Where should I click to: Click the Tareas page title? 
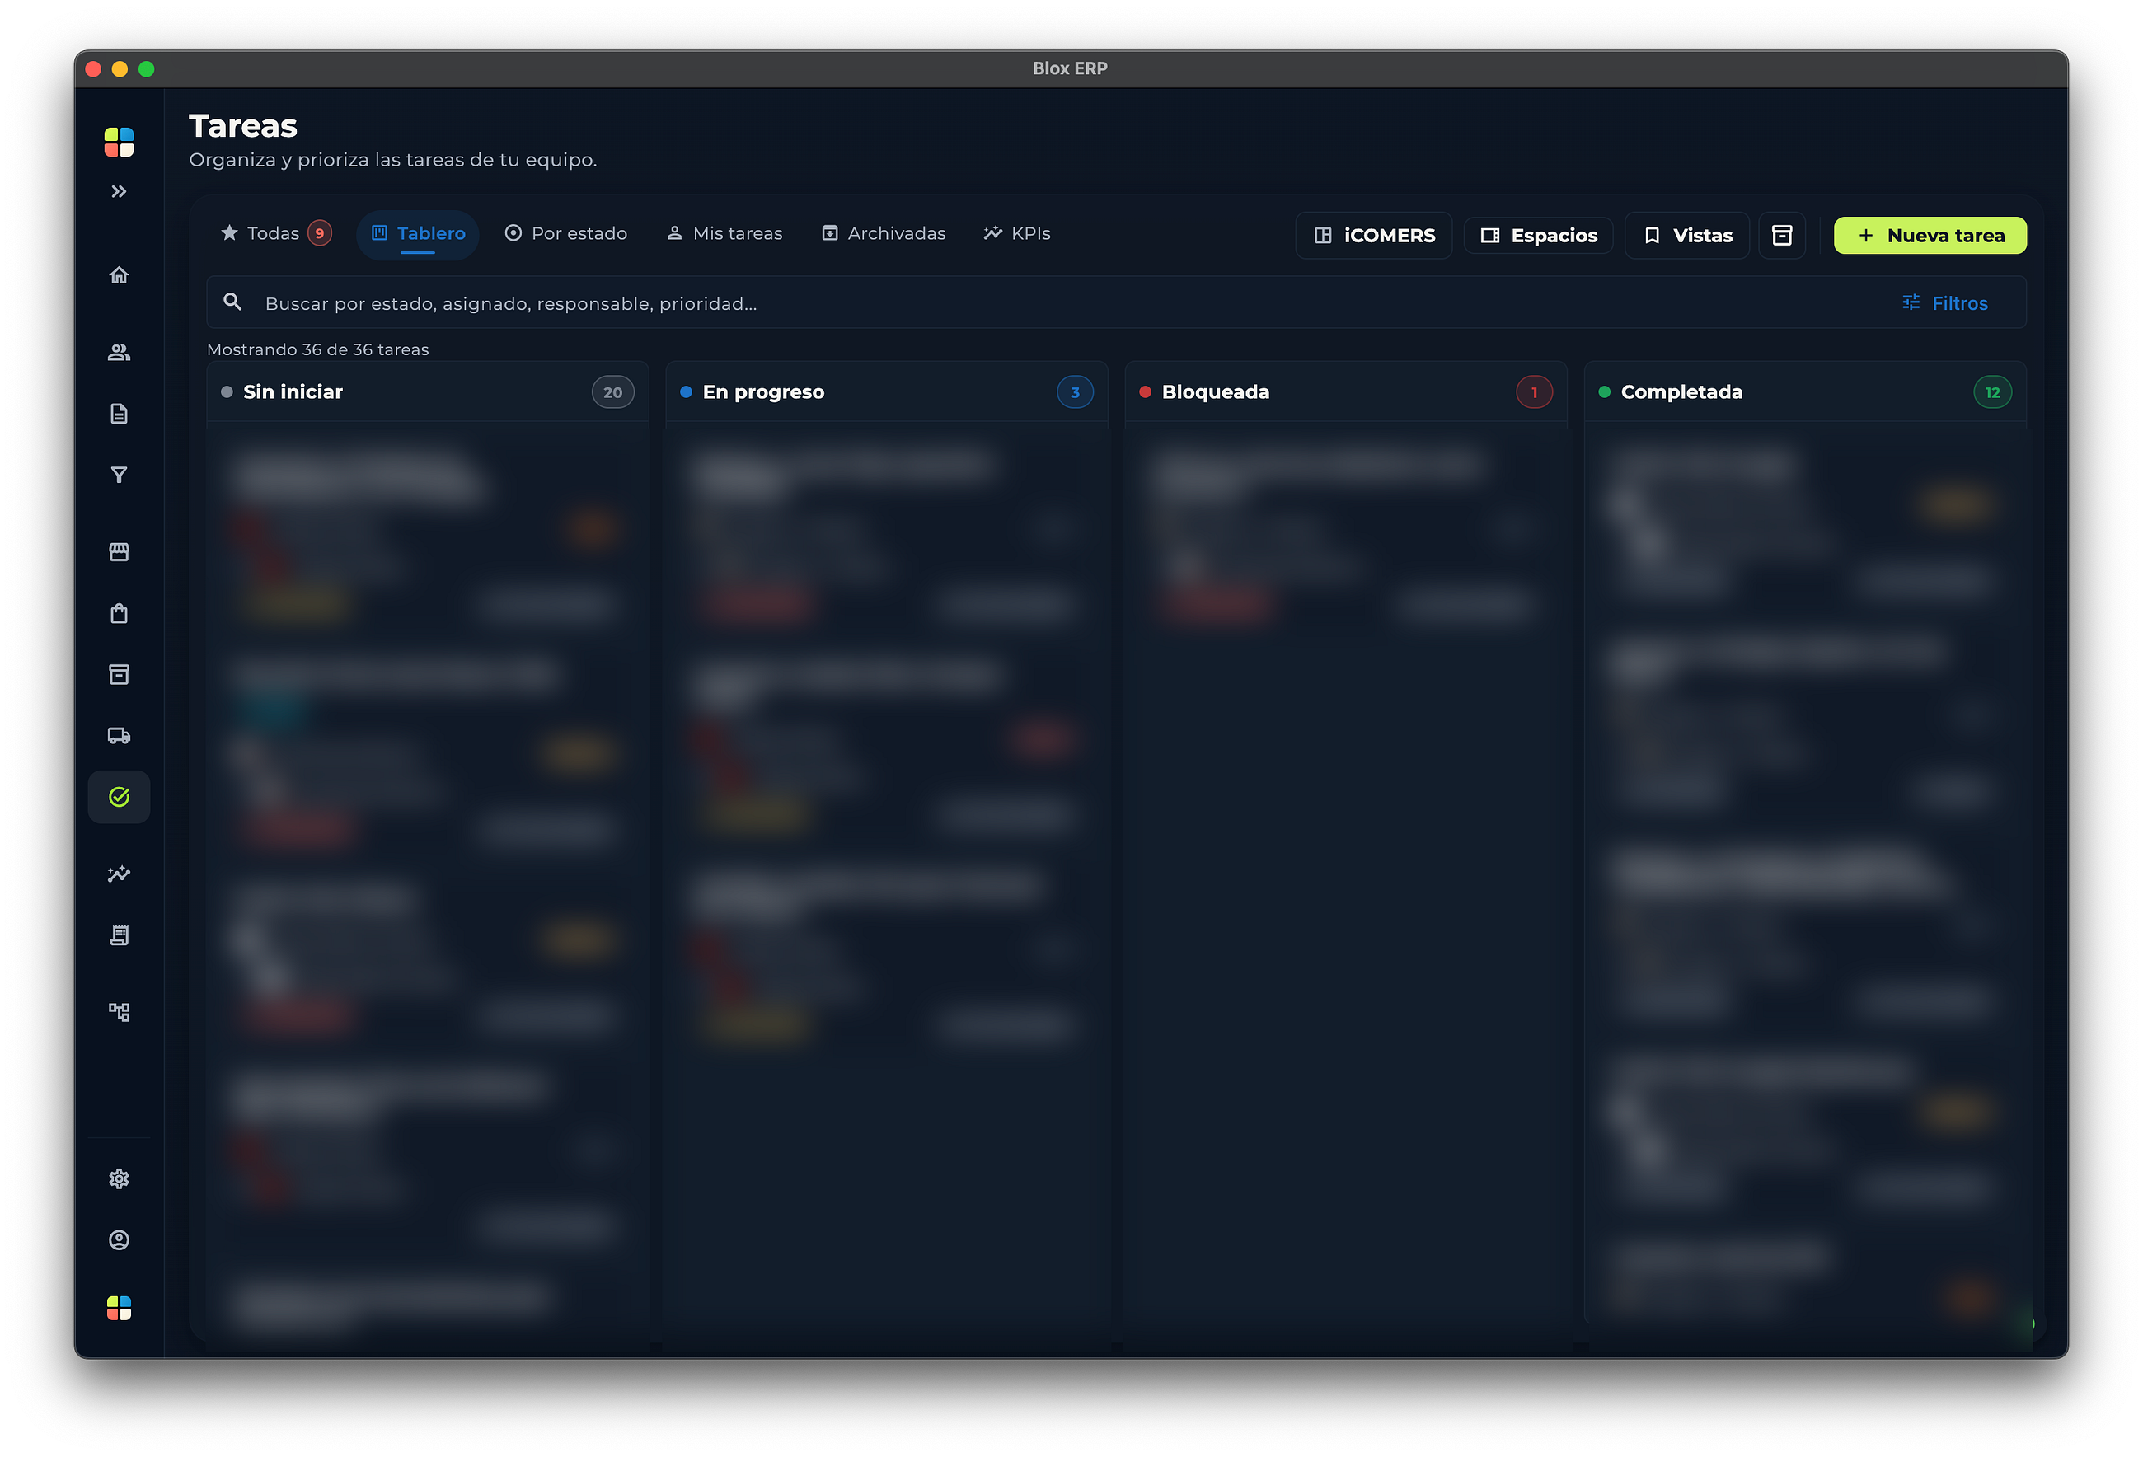click(243, 125)
